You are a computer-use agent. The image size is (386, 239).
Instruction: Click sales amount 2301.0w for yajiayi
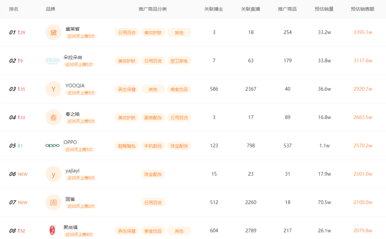[363, 174]
